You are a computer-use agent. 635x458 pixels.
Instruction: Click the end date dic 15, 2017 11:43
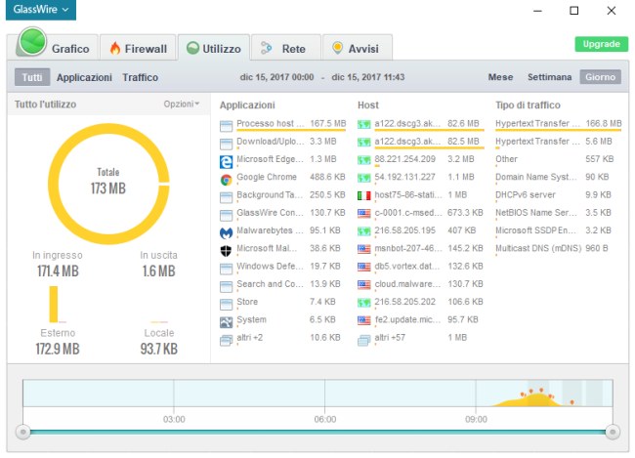367,77
